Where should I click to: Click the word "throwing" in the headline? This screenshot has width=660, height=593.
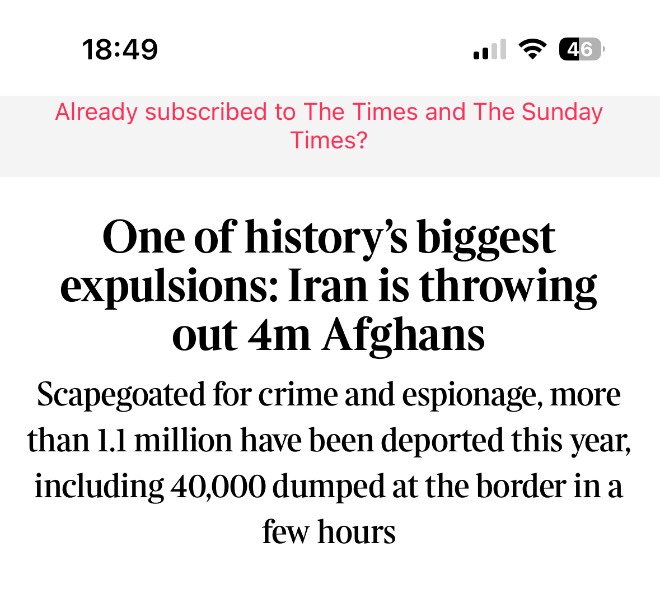point(508,287)
